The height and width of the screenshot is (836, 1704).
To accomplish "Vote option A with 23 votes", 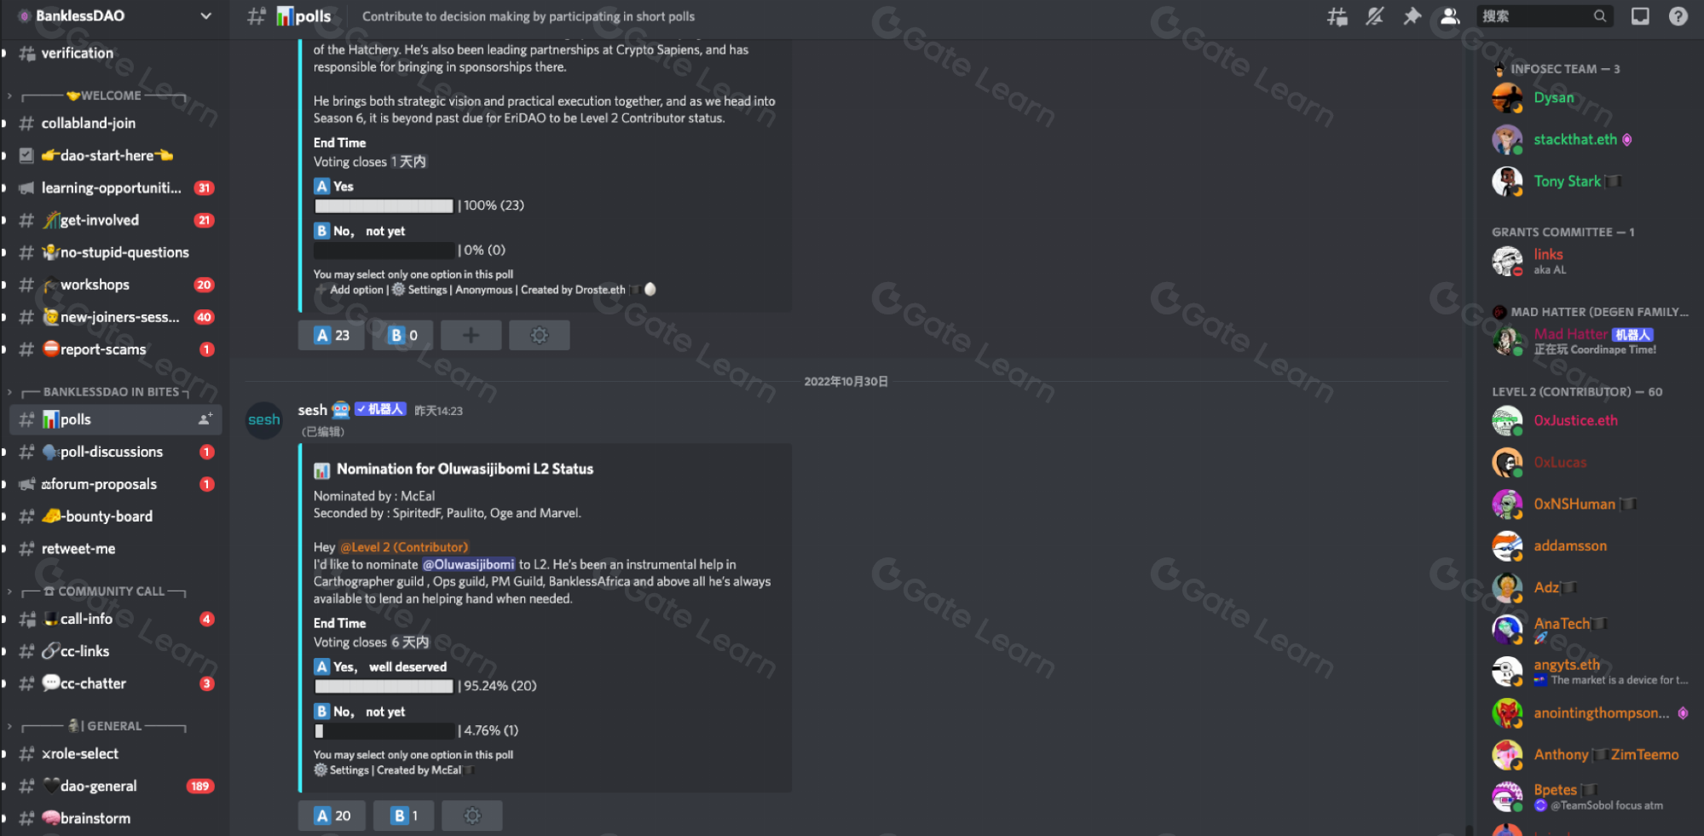I will 332,335.
